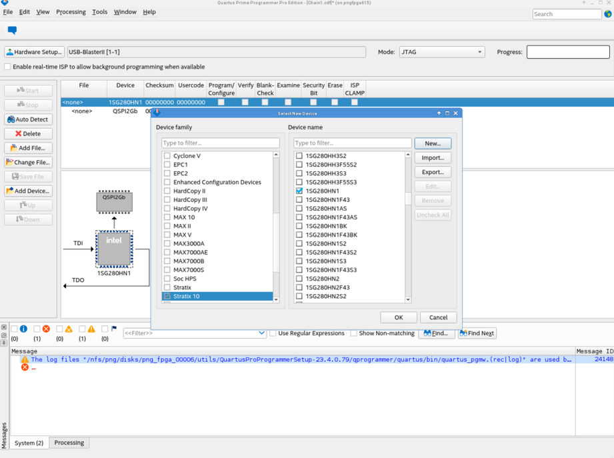
Task: Click the blue info message filter icon
Action: [23, 329]
